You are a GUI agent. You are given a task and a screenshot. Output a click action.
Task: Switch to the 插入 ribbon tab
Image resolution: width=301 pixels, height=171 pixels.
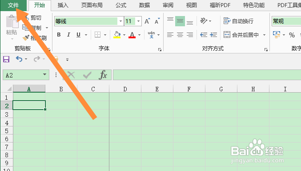(x=63, y=5)
